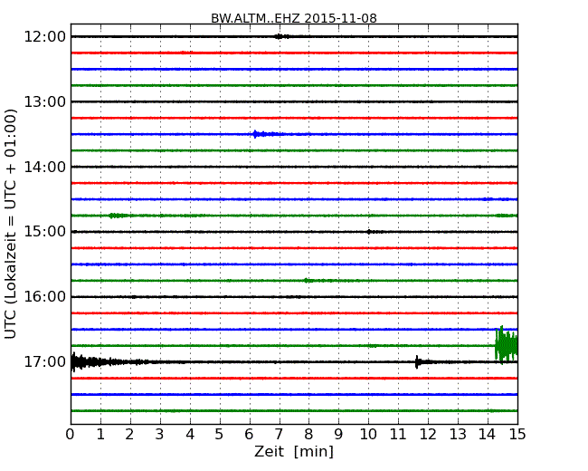Click x-axis tick label 3
This screenshot has width=588, height=471.
pos(160,435)
